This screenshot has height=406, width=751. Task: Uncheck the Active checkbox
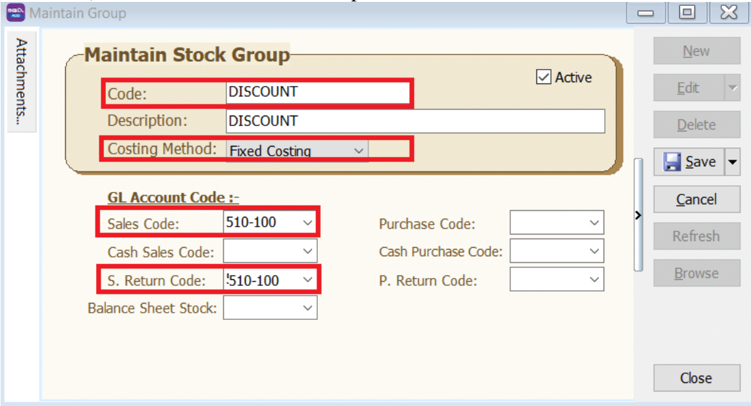click(544, 78)
